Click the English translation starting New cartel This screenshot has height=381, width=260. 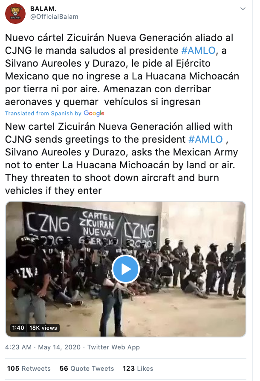[121, 158]
